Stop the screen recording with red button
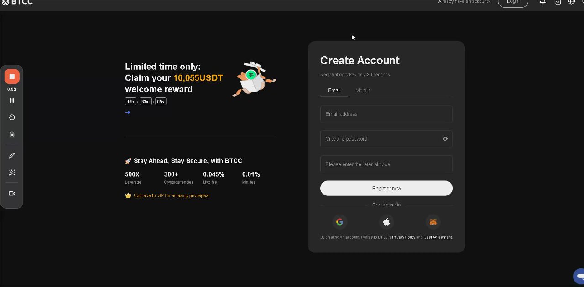Image resolution: width=584 pixels, height=287 pixels. (12, 77)
